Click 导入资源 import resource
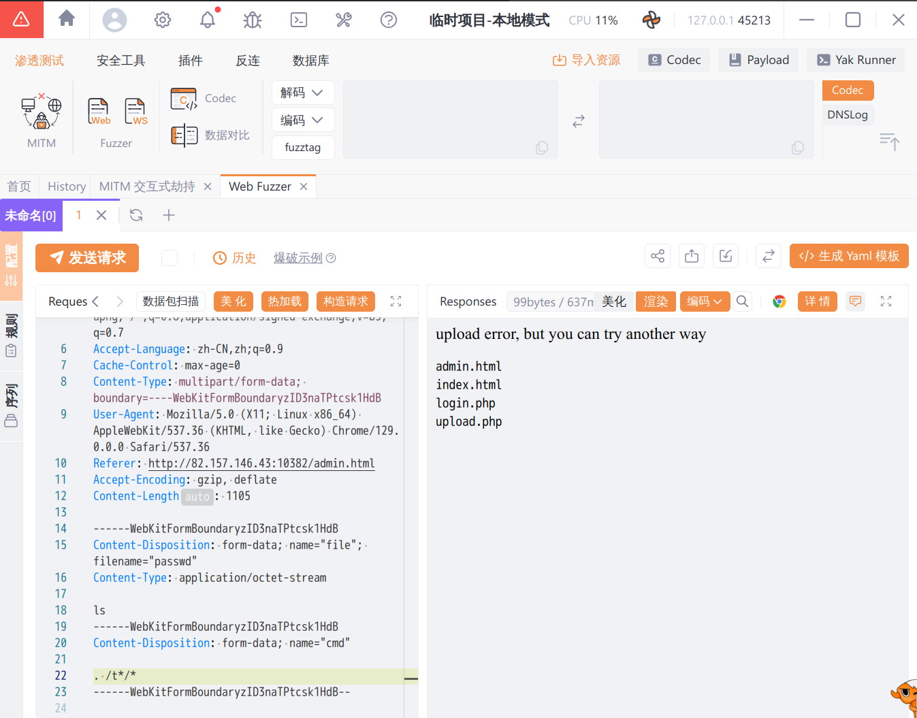 coord(586,60)
